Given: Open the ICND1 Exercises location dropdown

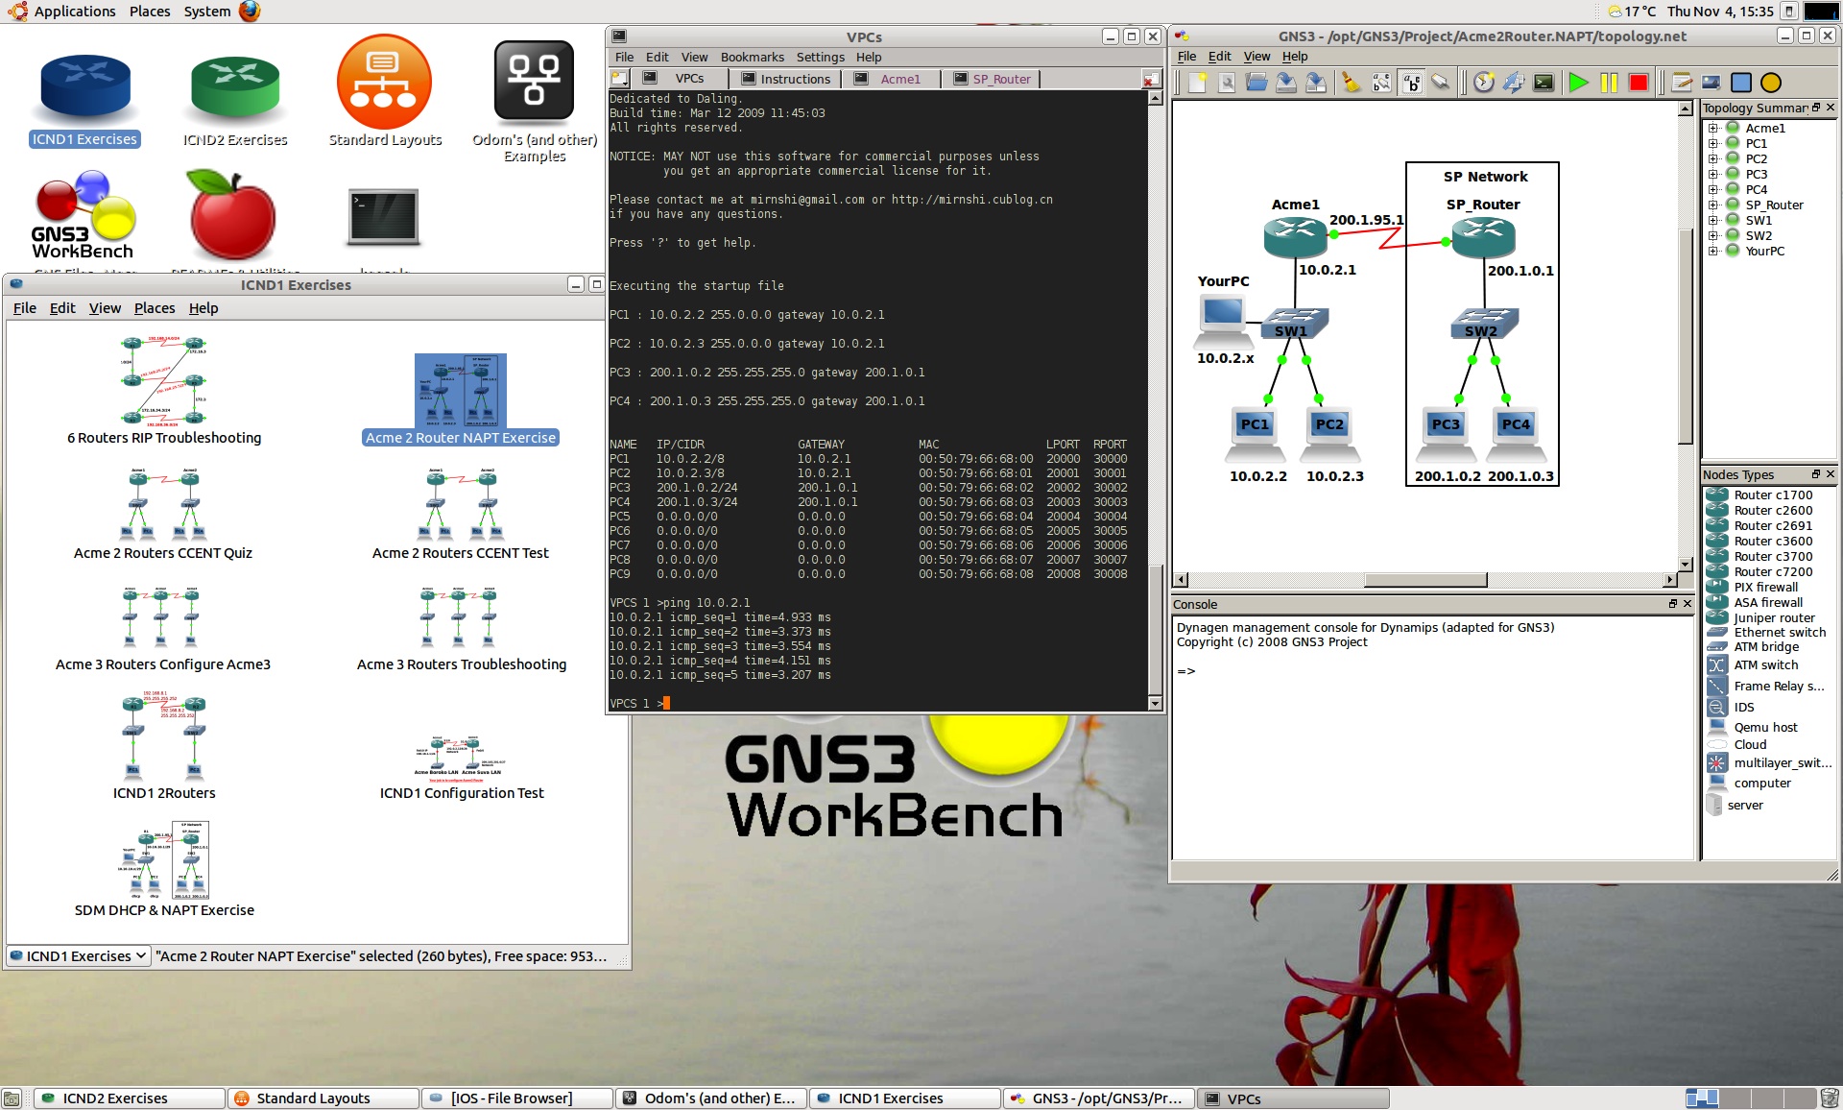Looking at the screenshot, I should coord(79,956).
